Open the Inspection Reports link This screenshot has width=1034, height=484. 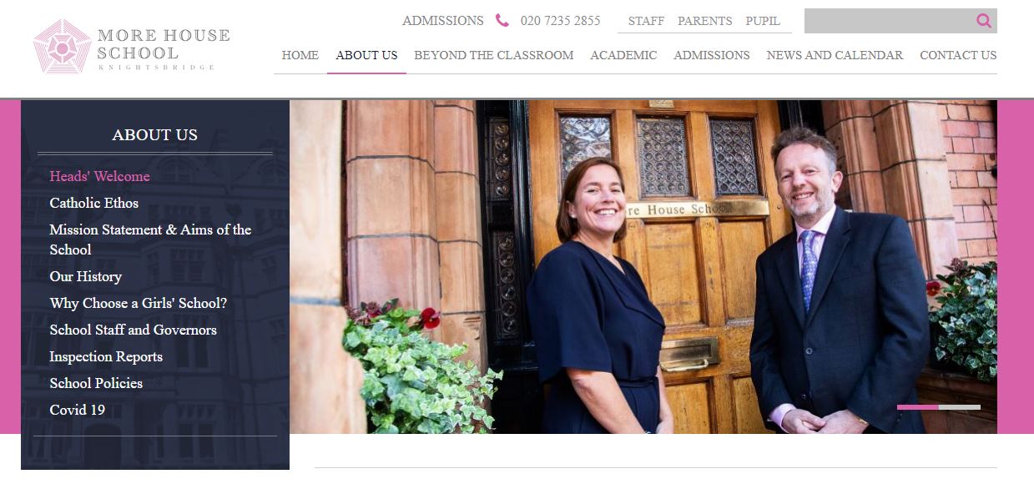coord(106,356)
